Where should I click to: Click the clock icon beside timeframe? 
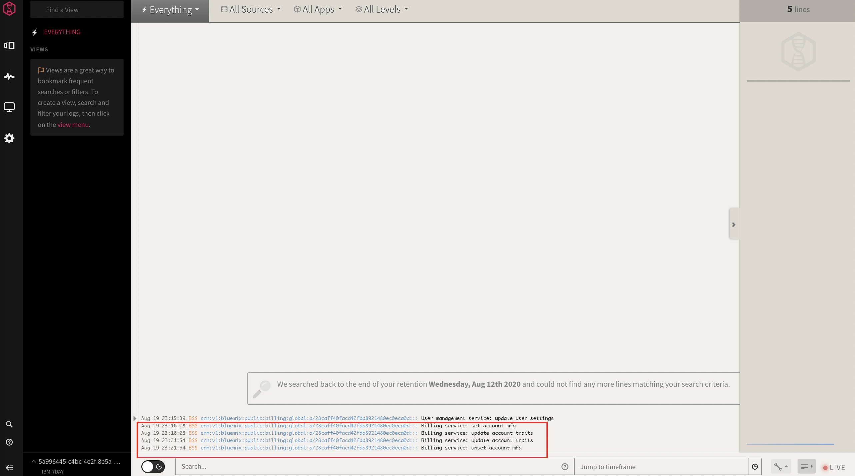pos(755,467)
